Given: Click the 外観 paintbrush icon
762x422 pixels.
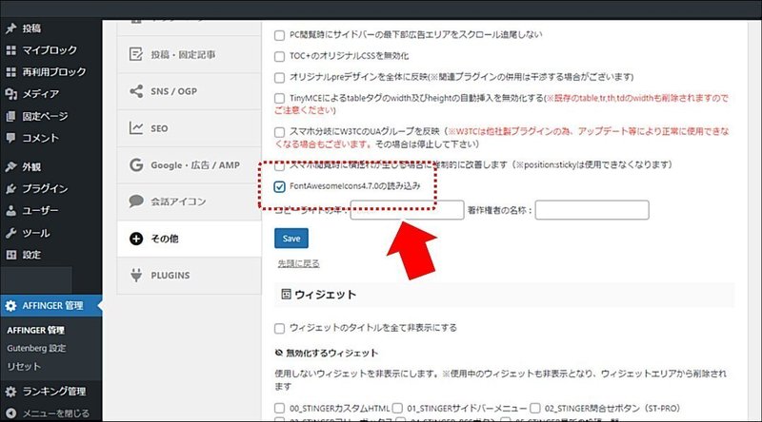Looking at the screenshot, I should click(x=10, y=166).
